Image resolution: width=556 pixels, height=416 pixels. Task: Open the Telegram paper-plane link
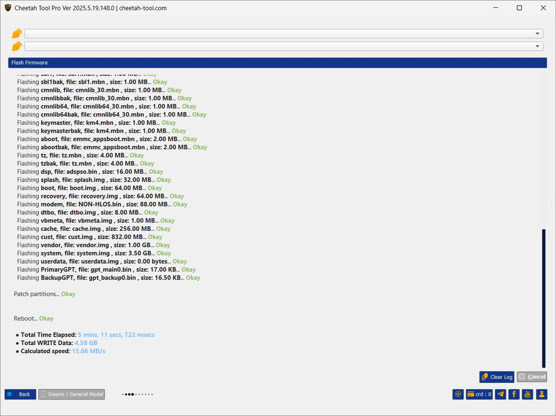[500, 394]
